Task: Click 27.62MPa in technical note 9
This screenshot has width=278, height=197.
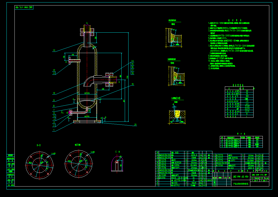Action: 221,58
